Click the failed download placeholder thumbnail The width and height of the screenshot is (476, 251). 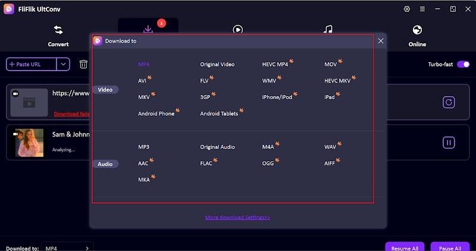(29, 103)
